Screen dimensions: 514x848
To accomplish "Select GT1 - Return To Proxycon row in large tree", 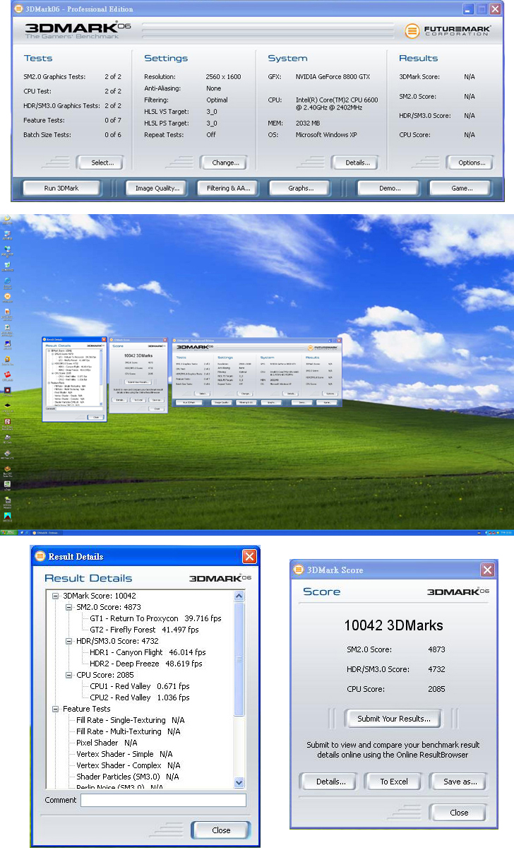I will [x=155, y=618].
